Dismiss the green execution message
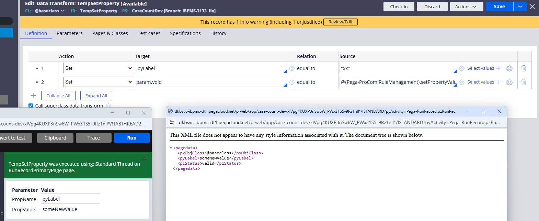The height and width of the screenshot is (221, 539). 144,158
